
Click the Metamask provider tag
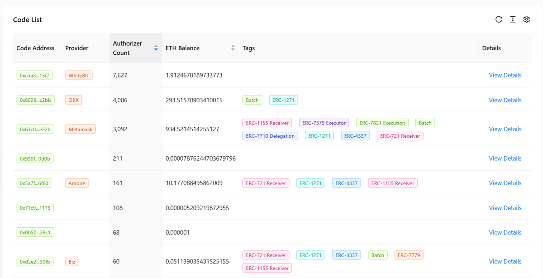pyautogui.click(x=80, y=129)
